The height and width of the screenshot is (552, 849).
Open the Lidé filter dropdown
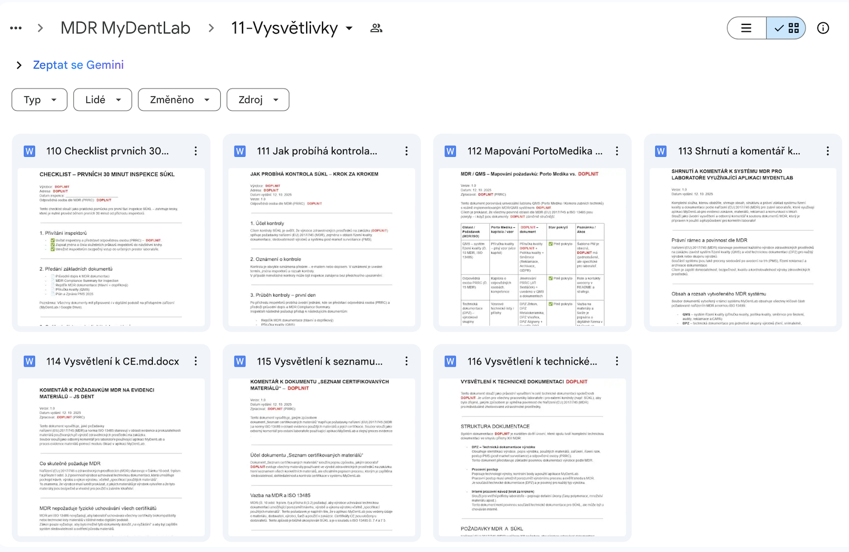[103, 100]
